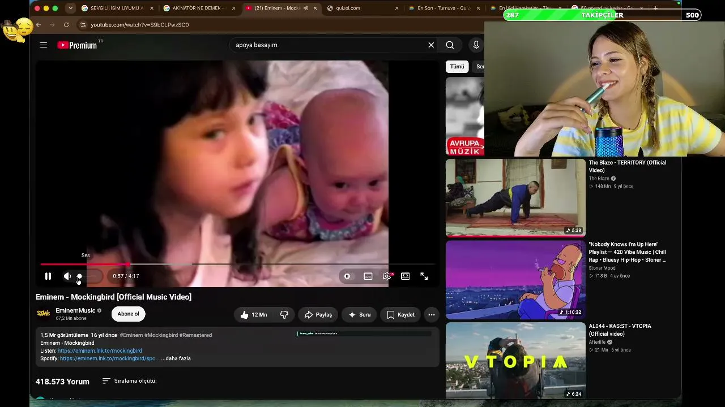The height and width of the screenshot is (407, 725).
Task: Switch to theater mode view
Action: pyautogui.click(x=406, y=276)
